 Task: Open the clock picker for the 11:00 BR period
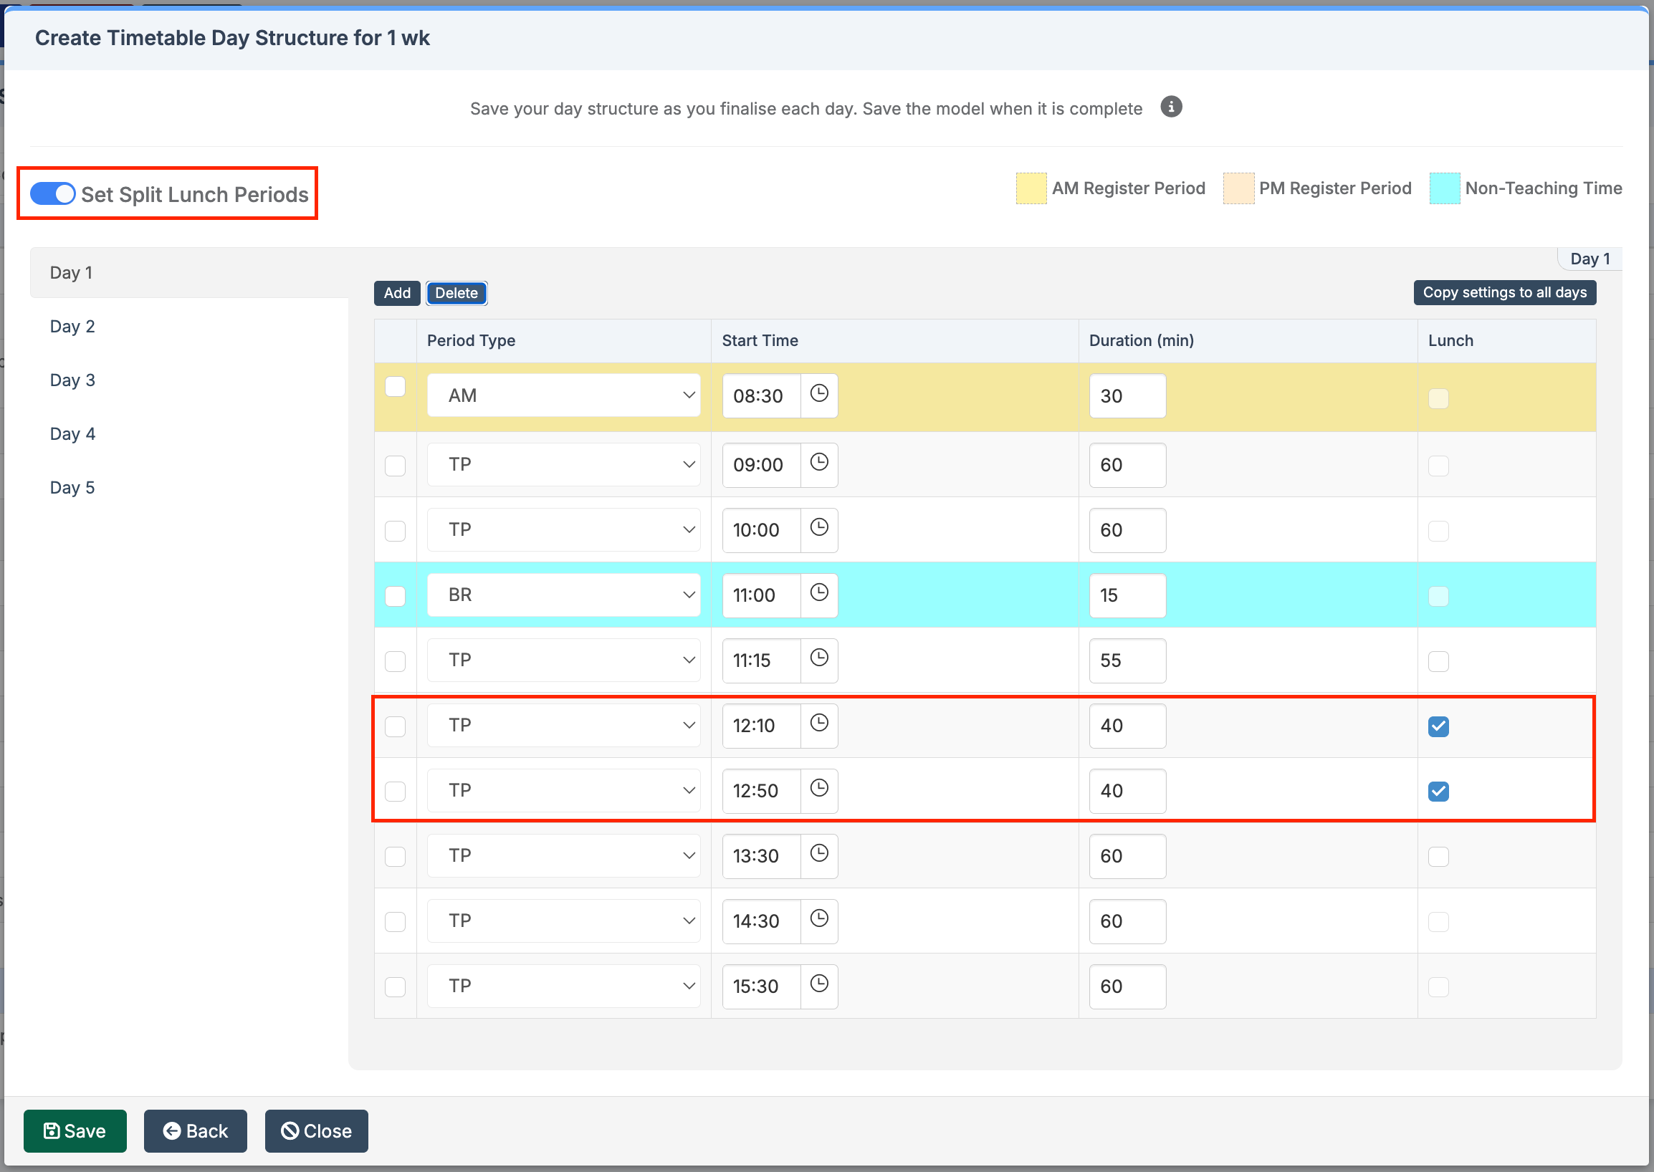(819, 595)
